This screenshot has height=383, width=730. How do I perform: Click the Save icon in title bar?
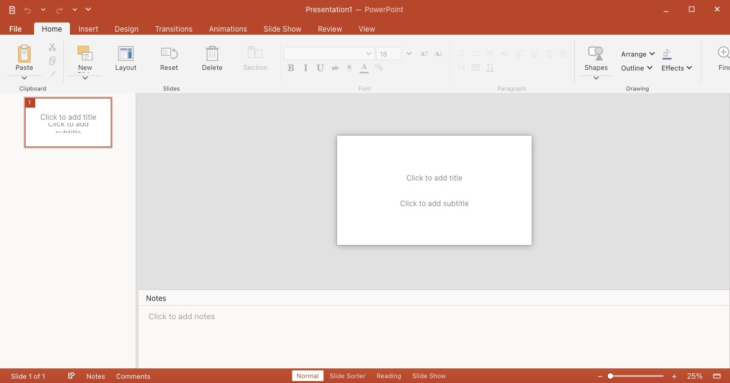click(x=12, y=10)
